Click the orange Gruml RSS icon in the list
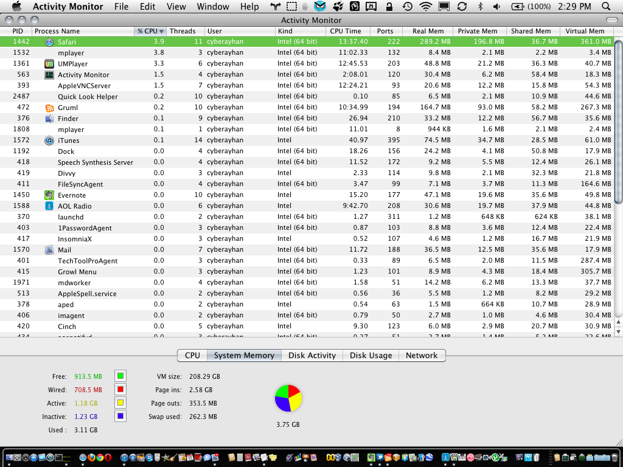The image size is (623, 467). tap(49, 108)
